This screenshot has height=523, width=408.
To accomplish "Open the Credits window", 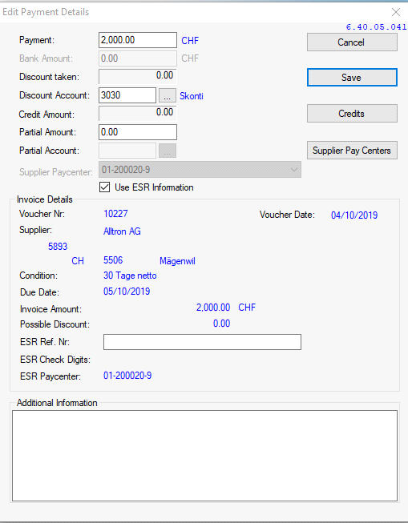I will [x=352, y=114].
